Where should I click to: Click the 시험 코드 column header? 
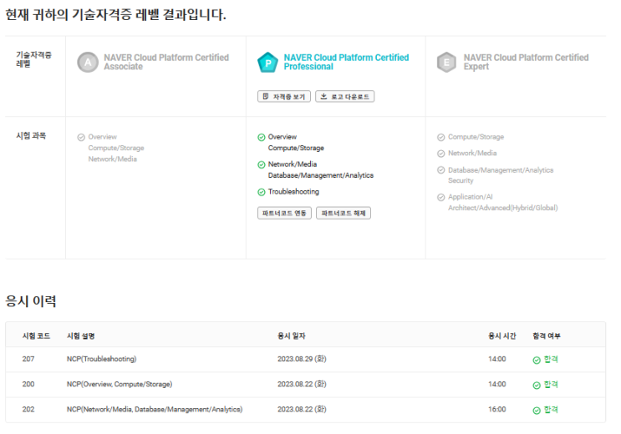tap(36, 336)
